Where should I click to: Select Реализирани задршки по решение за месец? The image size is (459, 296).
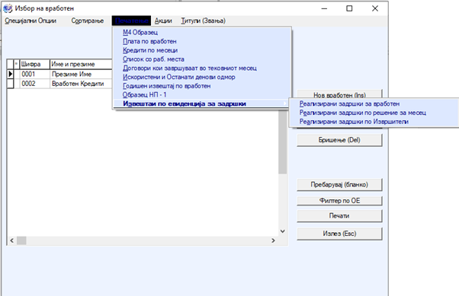[374, 113]
